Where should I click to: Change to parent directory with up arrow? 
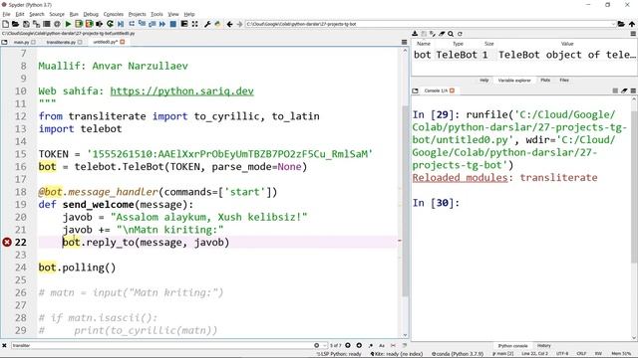click(631, 24)
